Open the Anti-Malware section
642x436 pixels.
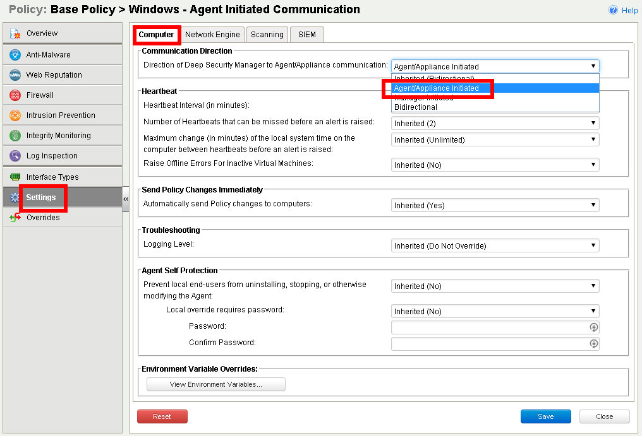point(62,54)
